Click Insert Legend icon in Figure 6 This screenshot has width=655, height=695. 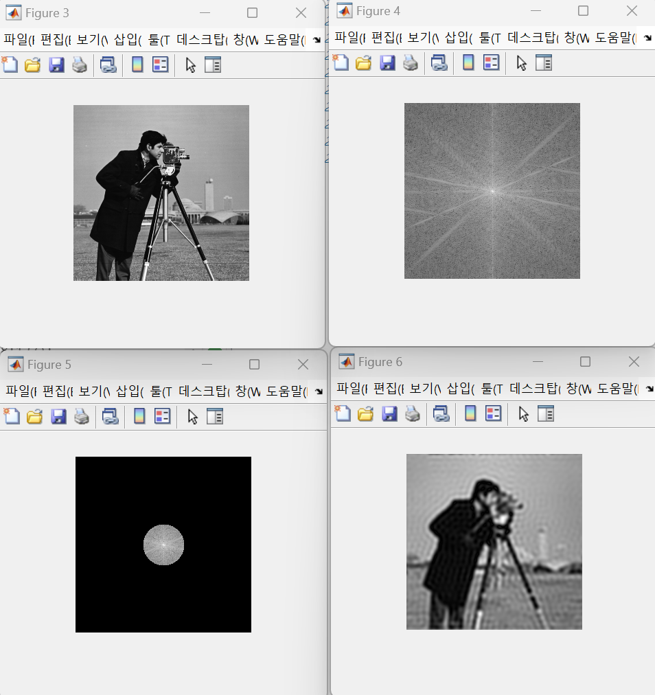click(494, 413)
